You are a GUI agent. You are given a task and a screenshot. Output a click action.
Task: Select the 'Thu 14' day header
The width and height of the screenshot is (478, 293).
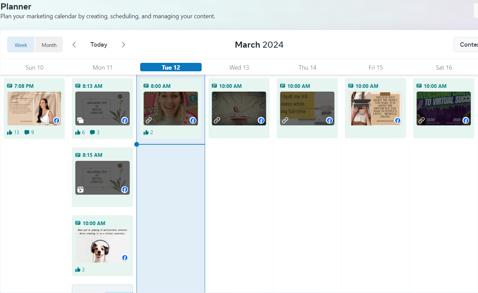[307, 68]
